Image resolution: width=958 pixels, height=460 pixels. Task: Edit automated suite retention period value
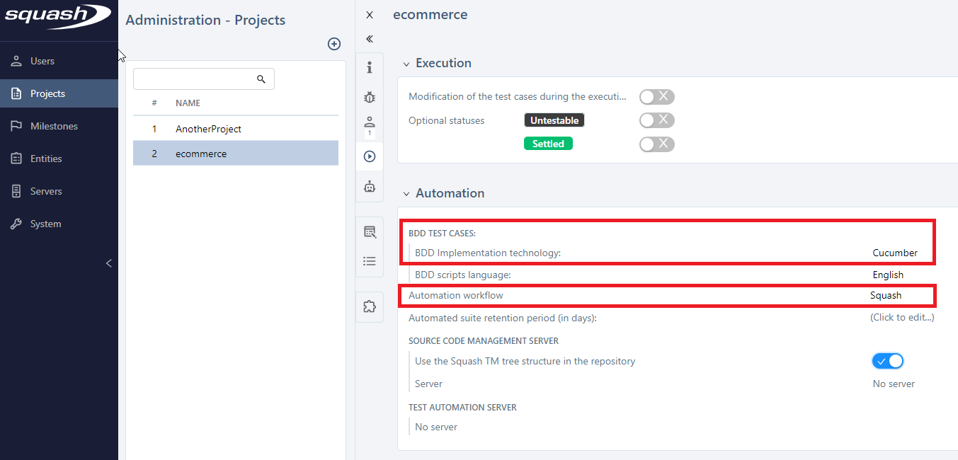click(901, 318)
